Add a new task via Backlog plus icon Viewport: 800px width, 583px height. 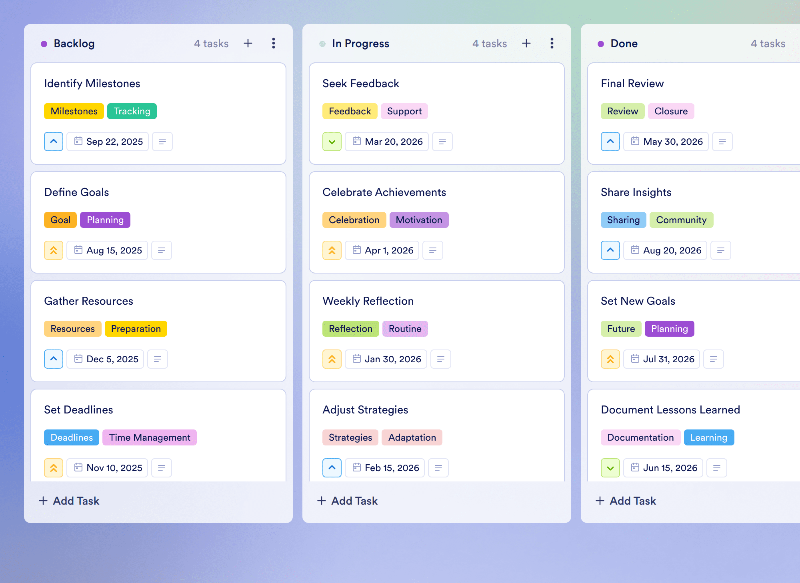(248, 43)
